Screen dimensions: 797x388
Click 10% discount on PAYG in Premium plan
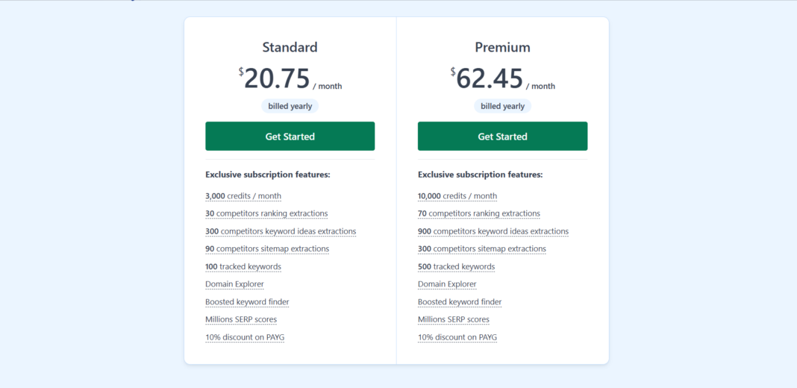coord(457,337)
